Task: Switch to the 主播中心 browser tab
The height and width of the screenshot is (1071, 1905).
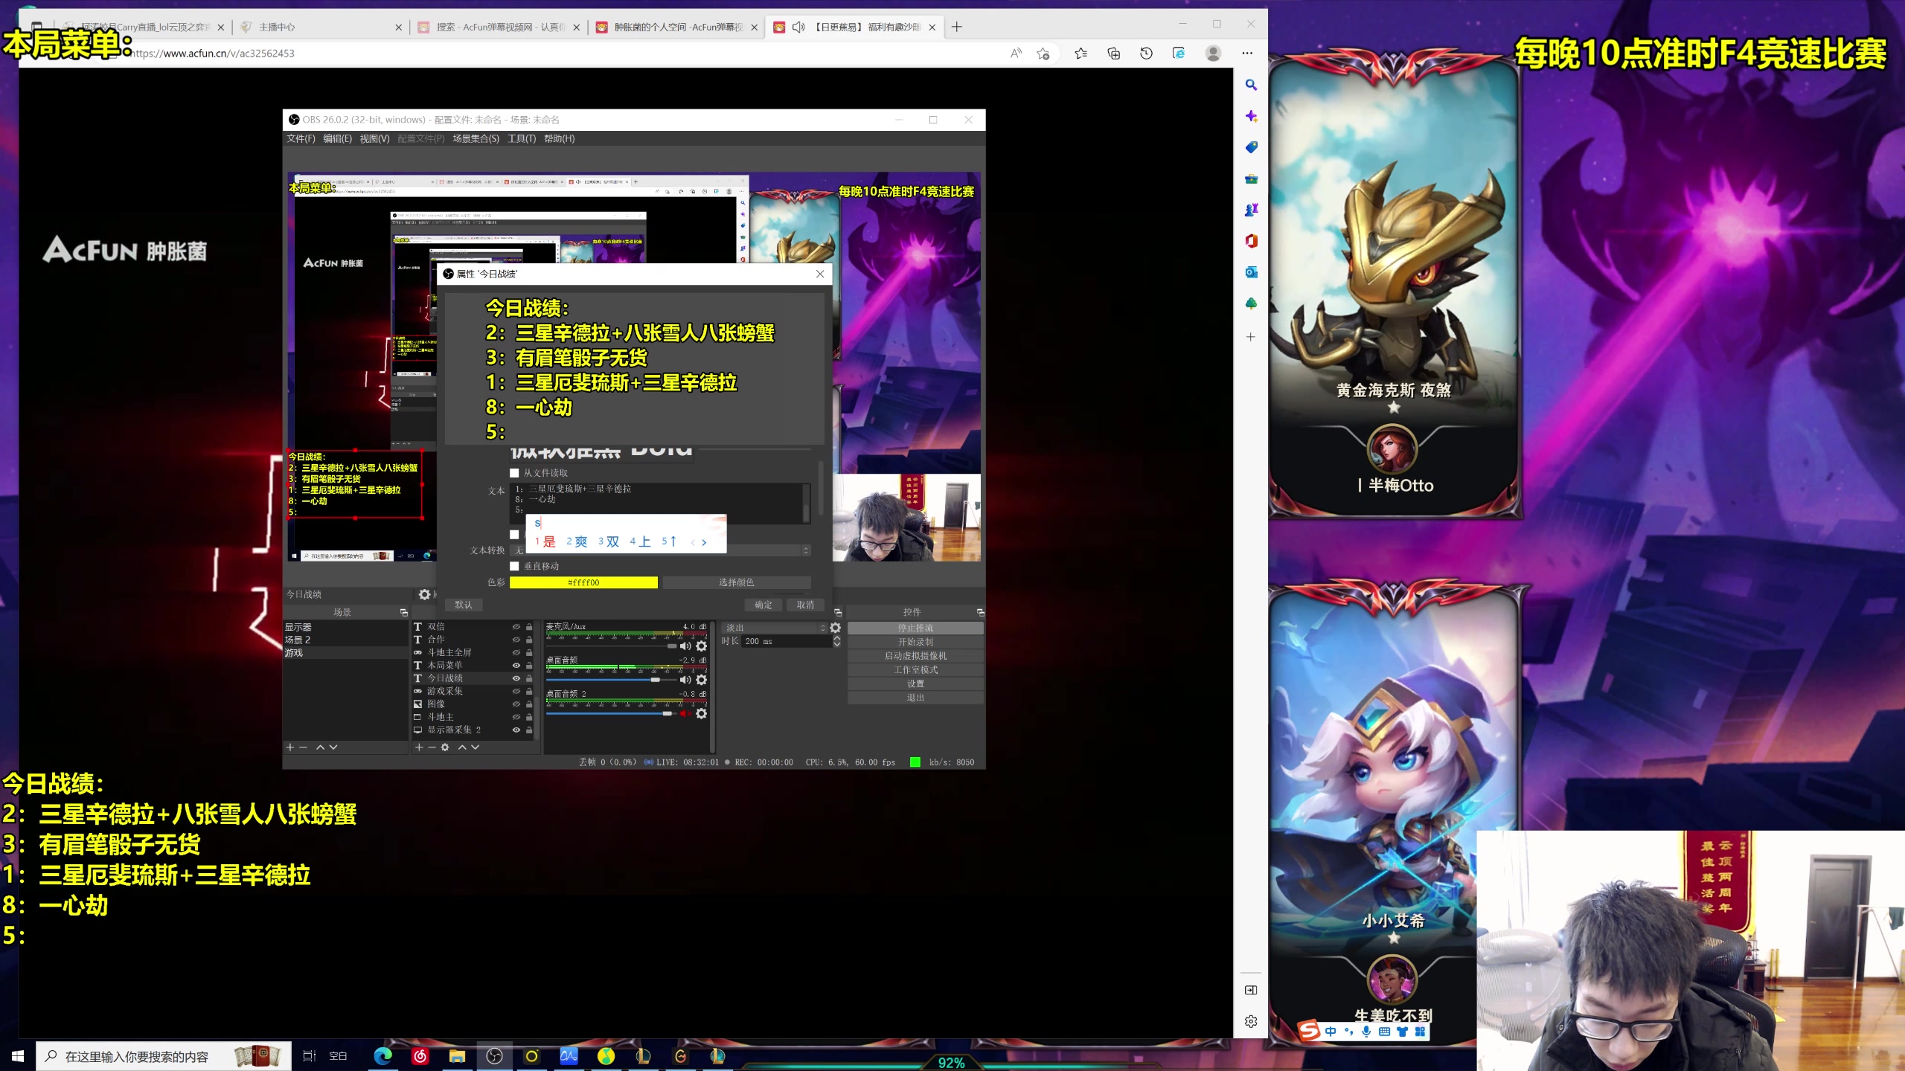Action: (321, 28)
